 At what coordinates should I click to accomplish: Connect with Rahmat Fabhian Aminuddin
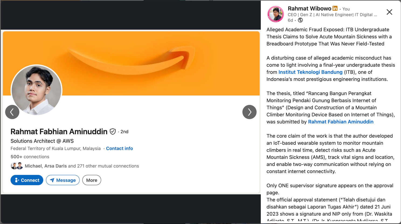(27, 180)
